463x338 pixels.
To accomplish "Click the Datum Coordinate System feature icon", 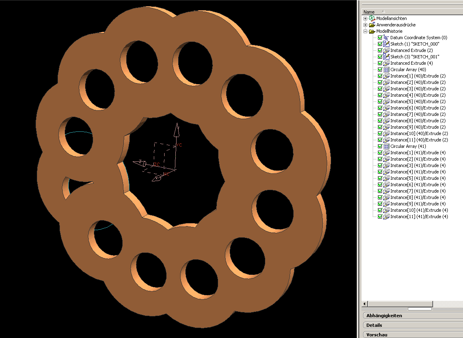I will click(x=386, y=38).
